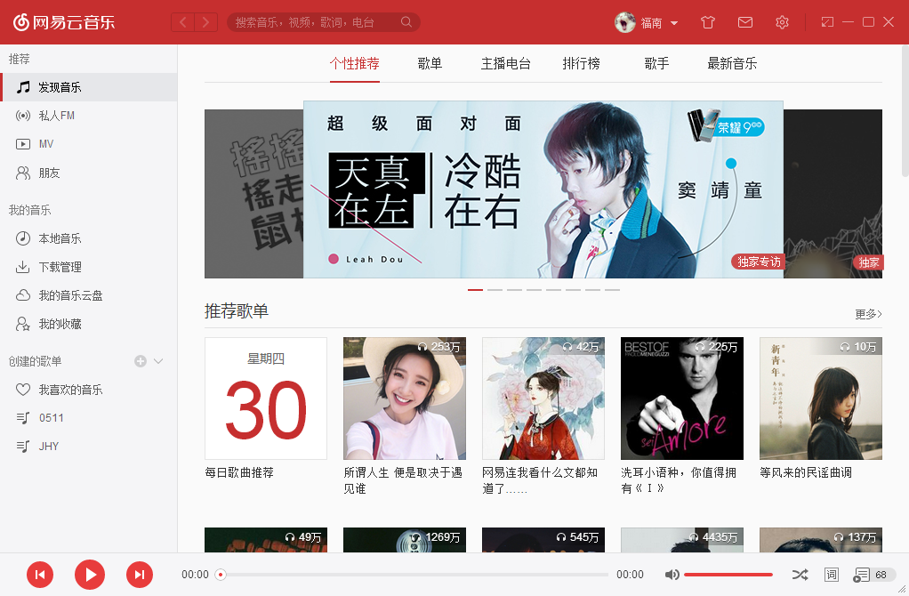Click the search magnifier icon

pos(406,22)
